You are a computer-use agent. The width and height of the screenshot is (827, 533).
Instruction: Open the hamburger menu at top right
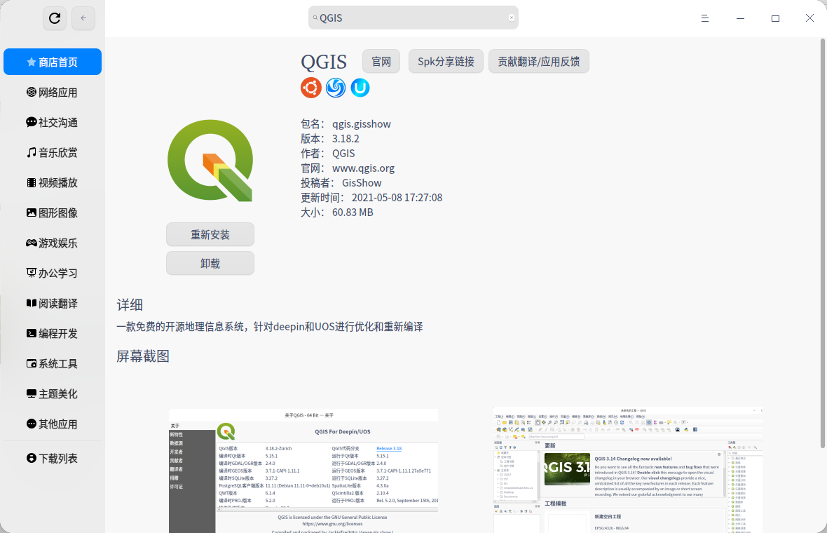[x=704, y=18]
